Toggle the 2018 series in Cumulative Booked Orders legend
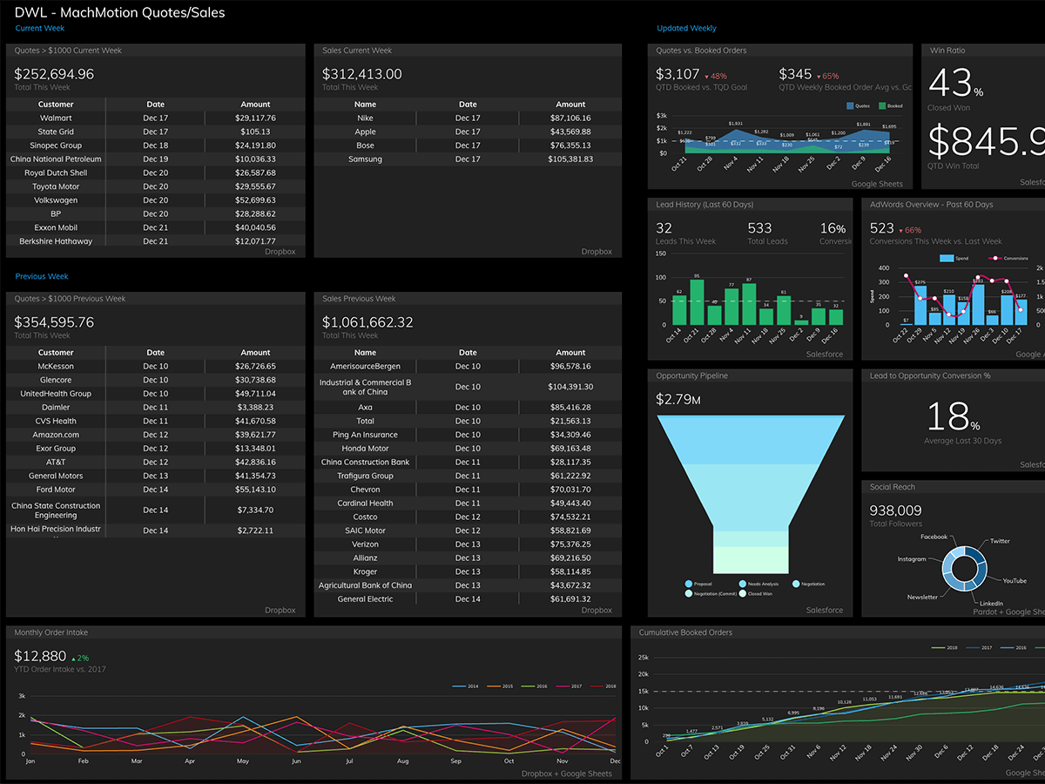The height and width of the screenshot is (784, 1045). [x=939, y=647]
